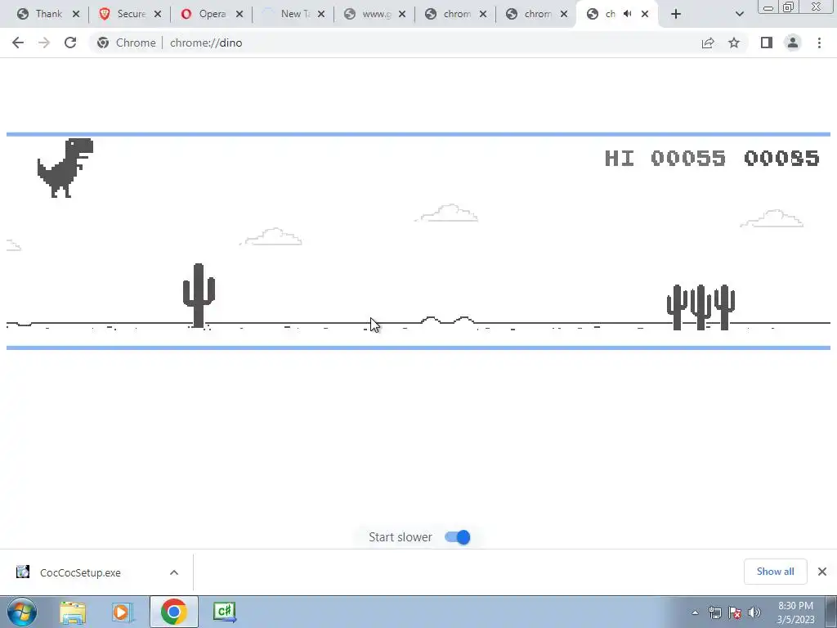The width and height of the screenshot is (837, 628).
Task: Open the side panel icon
Action: [767, 43]
